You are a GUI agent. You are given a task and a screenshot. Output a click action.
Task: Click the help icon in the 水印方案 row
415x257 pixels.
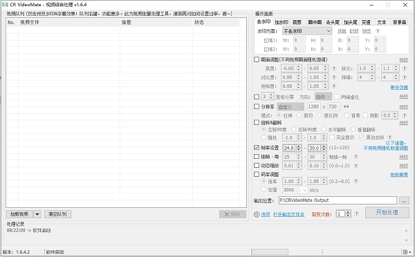pyautogui.click(x=378, y=31)
